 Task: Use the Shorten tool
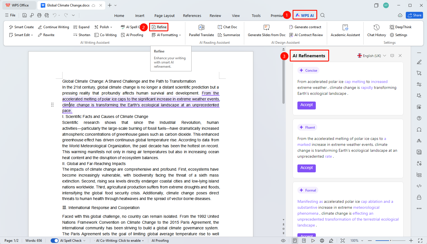[x=81, y=35]
